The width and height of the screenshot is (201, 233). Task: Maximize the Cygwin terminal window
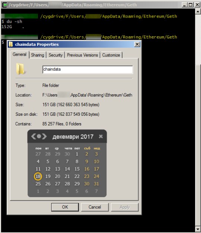[x=191, y=5]
